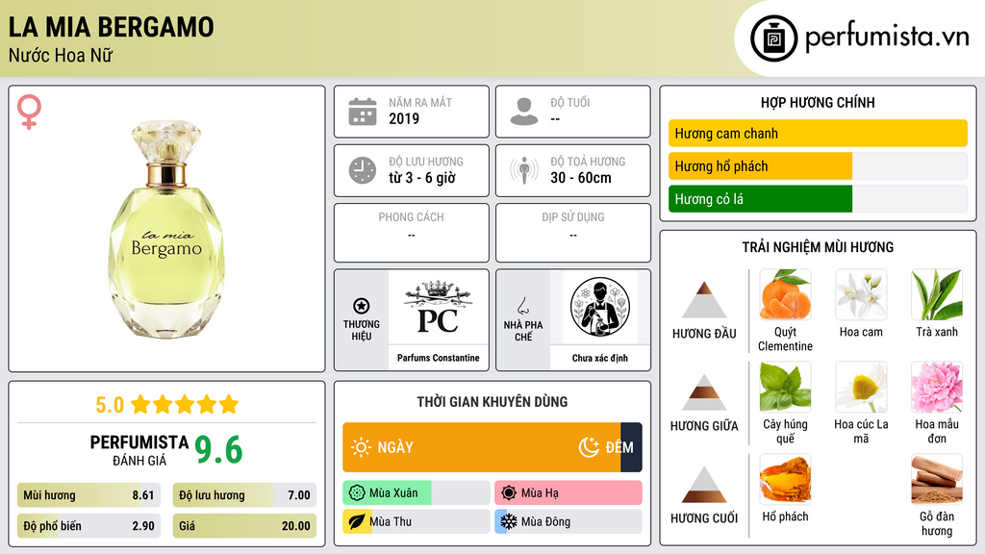Click the Quýt Clementine note image
The image size is (985, 554).
pyautogui.click(x=785, y=295)
